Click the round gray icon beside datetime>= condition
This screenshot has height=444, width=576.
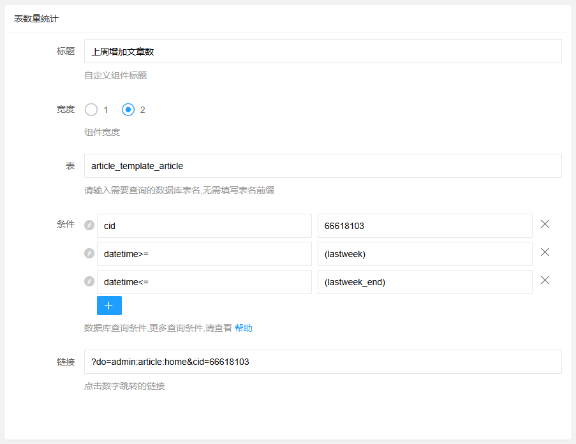click(x=89, y=253)
